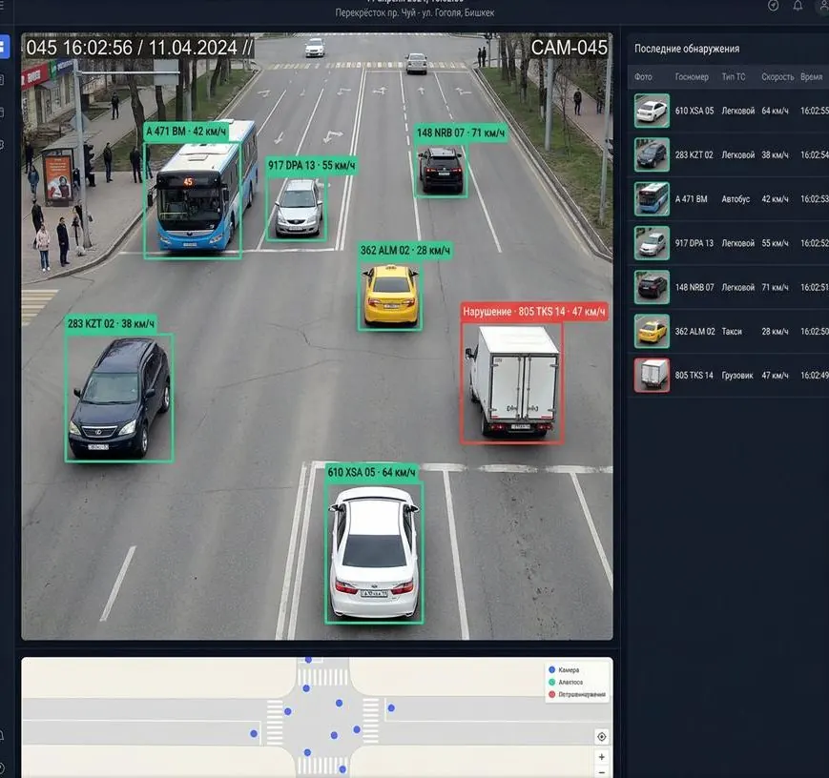Click 47 км/ч speed value in table
This screenshot has width=829, height=778.
point(775,376)
